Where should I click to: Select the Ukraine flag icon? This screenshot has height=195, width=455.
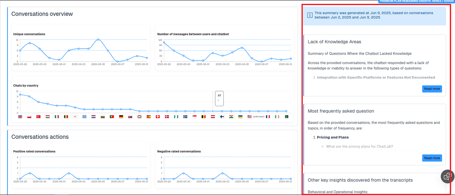240,117
